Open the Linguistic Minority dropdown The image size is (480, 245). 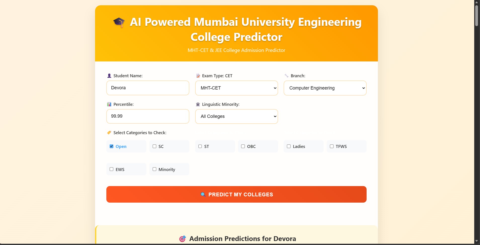[236, 116]
